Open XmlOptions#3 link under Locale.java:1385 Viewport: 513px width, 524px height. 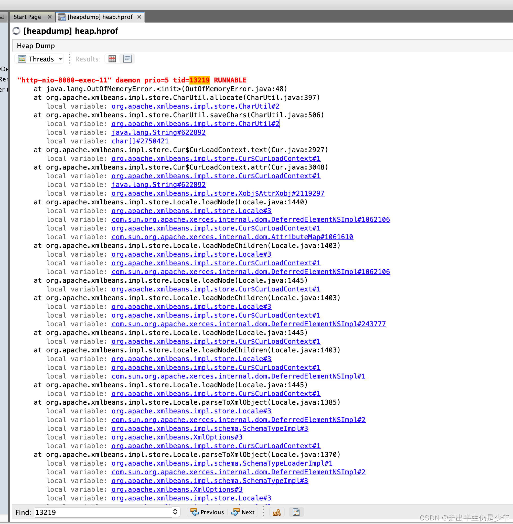(x=177, y=437)
